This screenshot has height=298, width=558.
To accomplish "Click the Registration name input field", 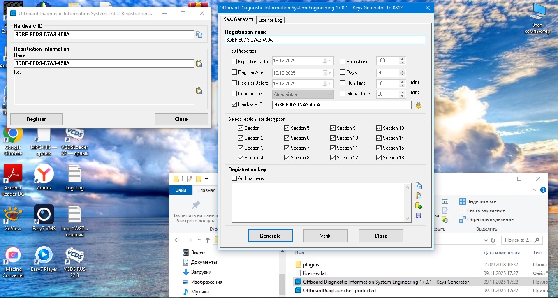I will [325, 40].
